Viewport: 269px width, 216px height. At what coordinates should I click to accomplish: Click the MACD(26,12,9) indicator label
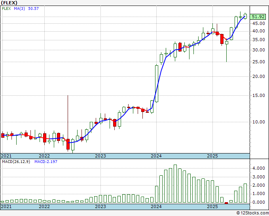pyautogui.click(x=16, y=162)
